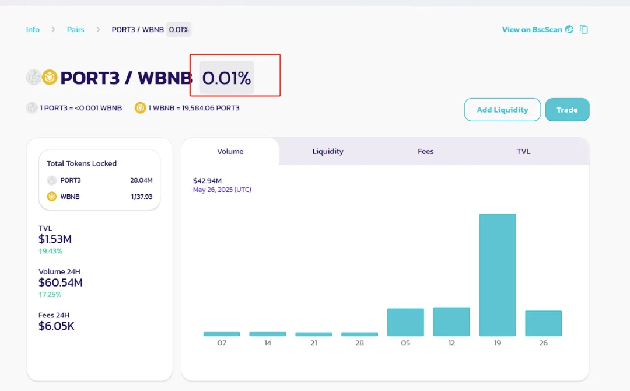Select the volume bar labeled 28
This screenshot has height=391, width=630.
pyautogui.click(x=359, y=334)
